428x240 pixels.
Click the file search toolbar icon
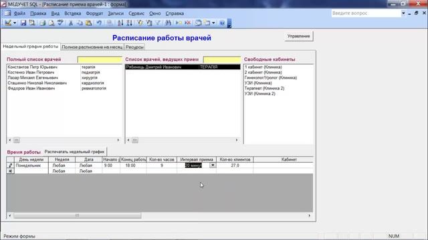(x=32, y=23)
